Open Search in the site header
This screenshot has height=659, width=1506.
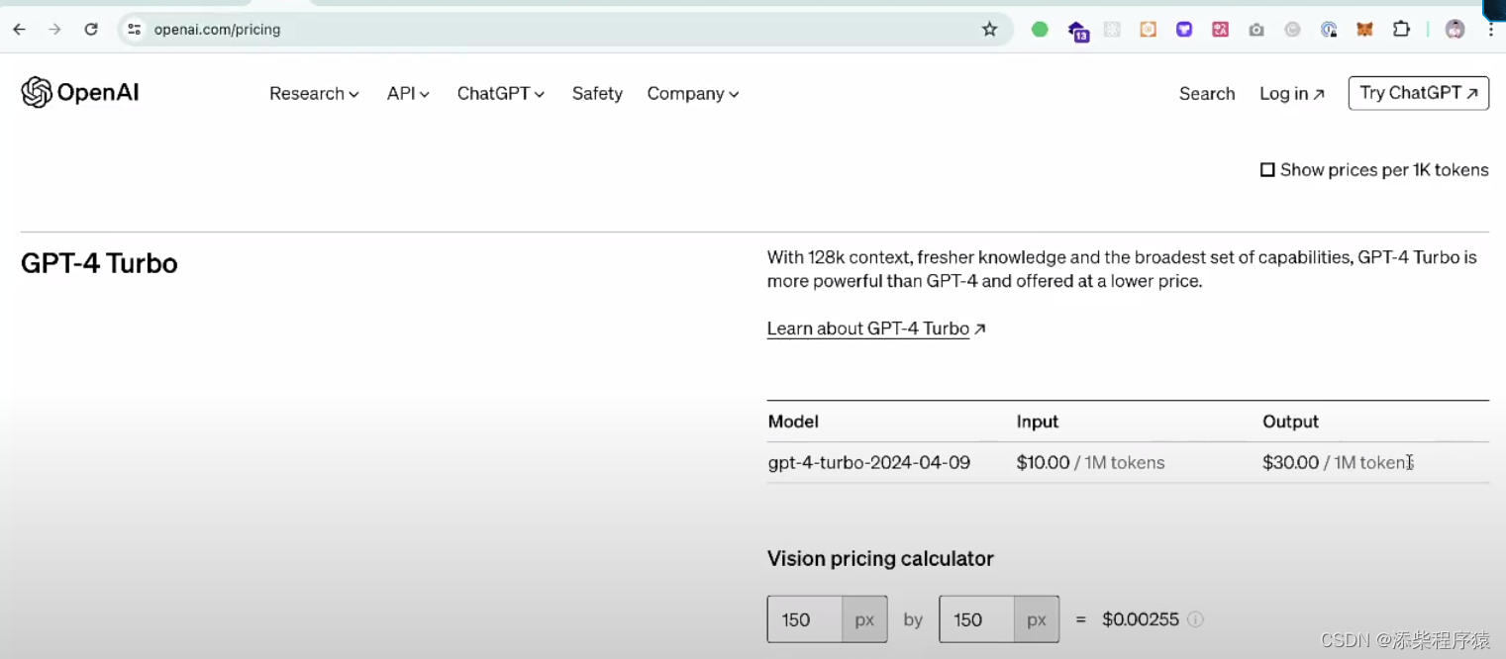coord(1207,94)
